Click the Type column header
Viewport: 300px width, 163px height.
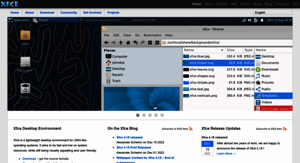[248, 50]
